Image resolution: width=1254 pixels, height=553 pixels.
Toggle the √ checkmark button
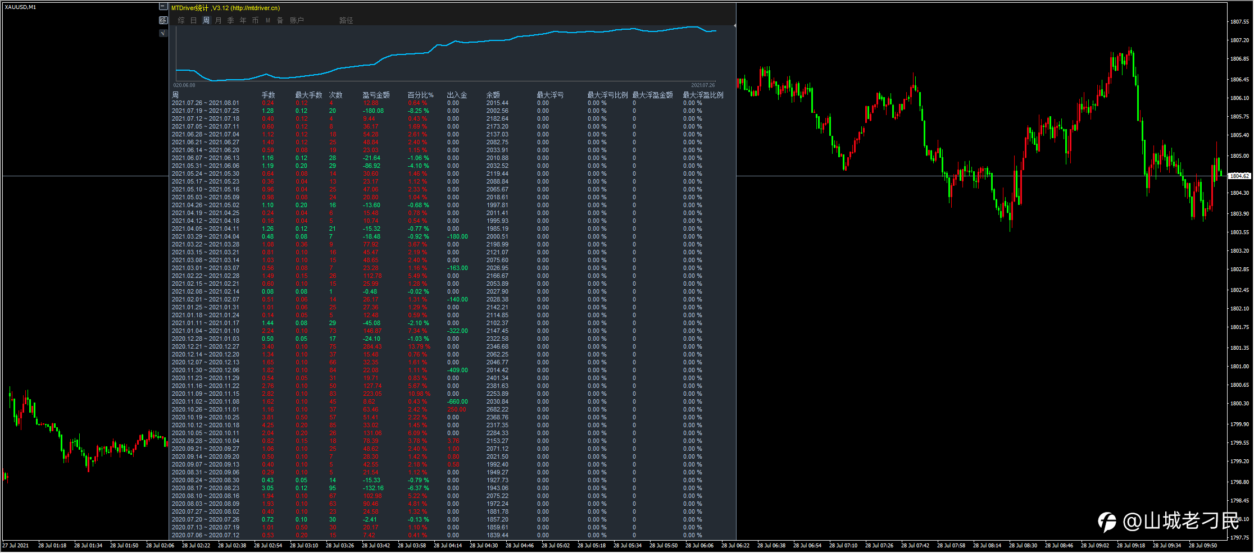163,33
